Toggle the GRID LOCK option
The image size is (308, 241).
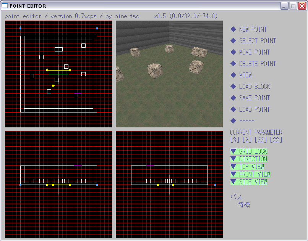[253, 151]
